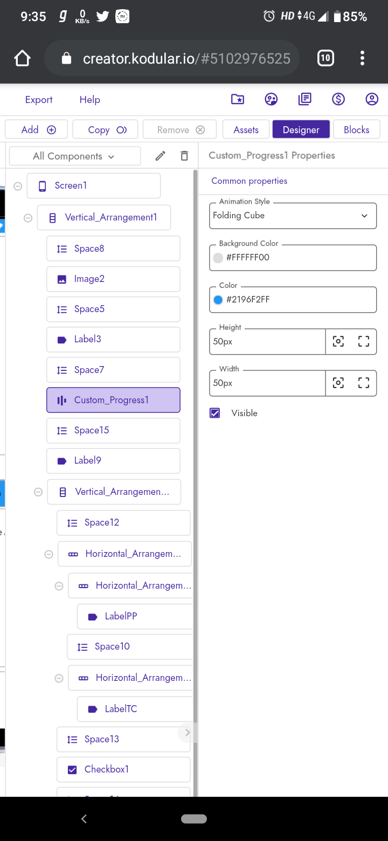Screen dimensions: 388x841
Task: Click the Assets button
Action: (246, 129)
